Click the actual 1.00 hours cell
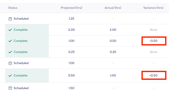Screen dimensions: 169x93 click(113, 75)
